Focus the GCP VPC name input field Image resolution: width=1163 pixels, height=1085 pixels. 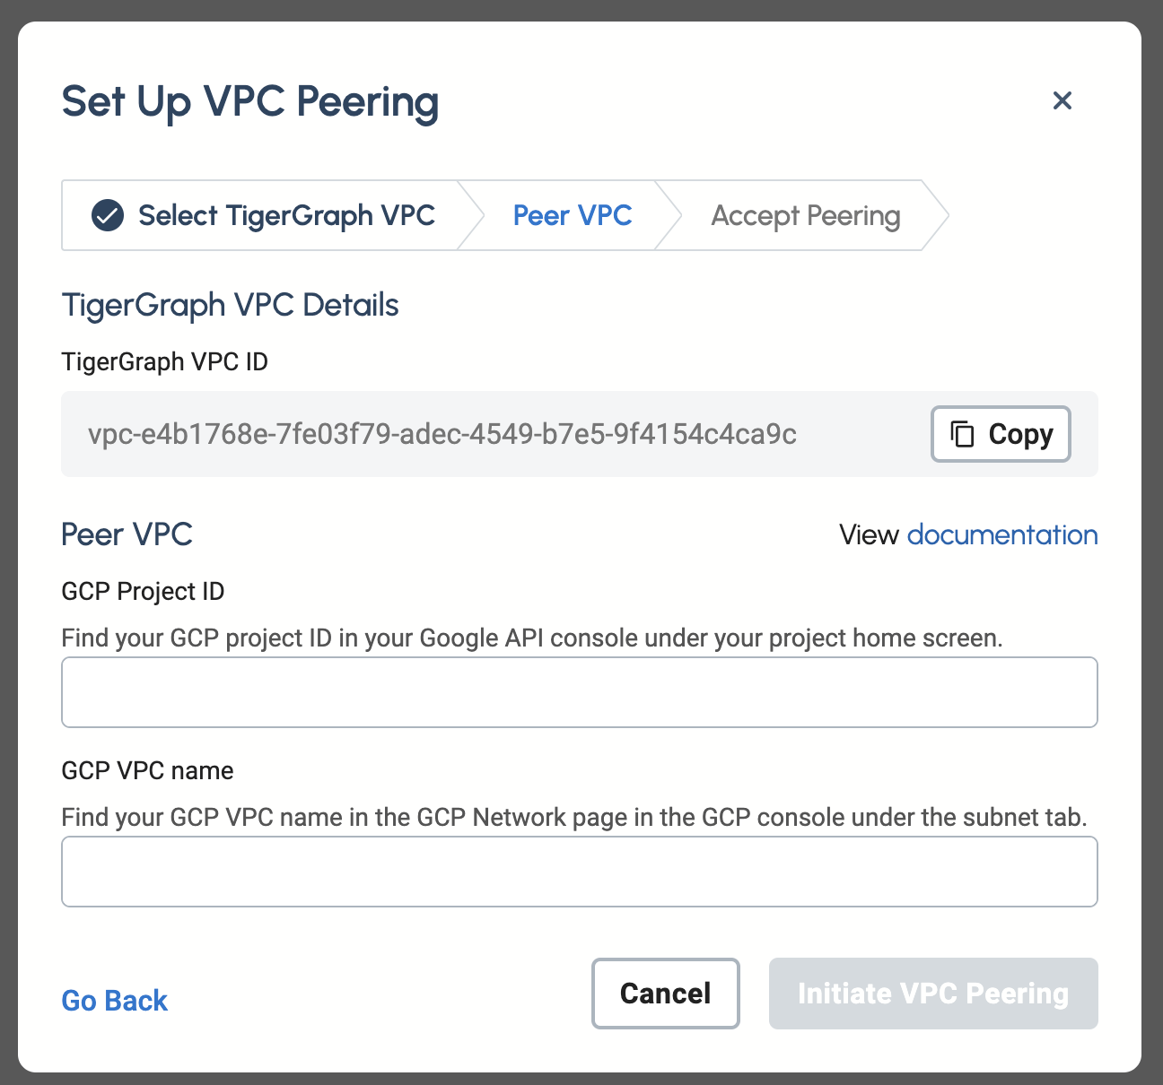(x=579, y=872)
